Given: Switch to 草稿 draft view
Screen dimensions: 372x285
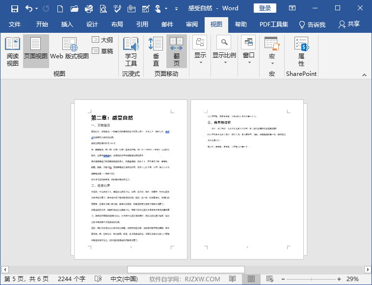Looking at the screenshot, I should coord(102,51).
